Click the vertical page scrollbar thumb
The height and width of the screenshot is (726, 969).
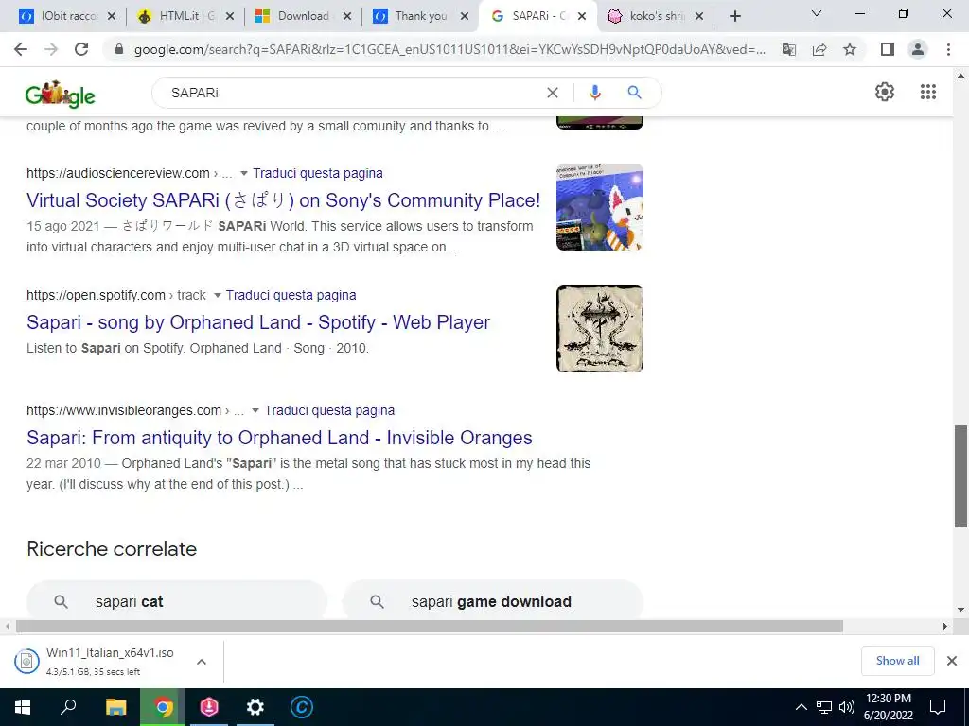[960, 476]
